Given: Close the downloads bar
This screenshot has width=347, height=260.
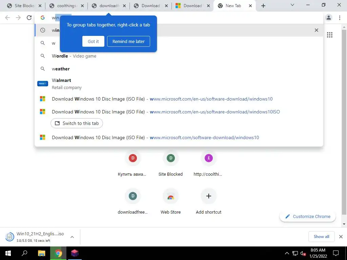Looking at the screenshot, I should pyautogui.click(x=341, y=237).
